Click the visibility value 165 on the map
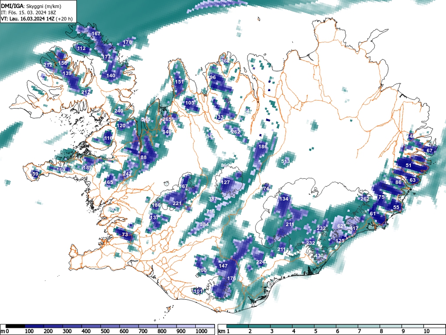 point(109,182)
